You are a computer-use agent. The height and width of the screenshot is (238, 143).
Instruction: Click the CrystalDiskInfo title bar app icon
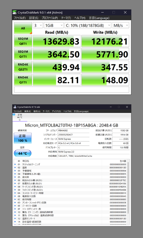[x=15, y=107]
